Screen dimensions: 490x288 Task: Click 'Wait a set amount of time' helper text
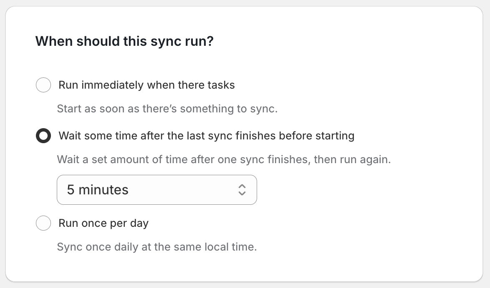[224, 159]
